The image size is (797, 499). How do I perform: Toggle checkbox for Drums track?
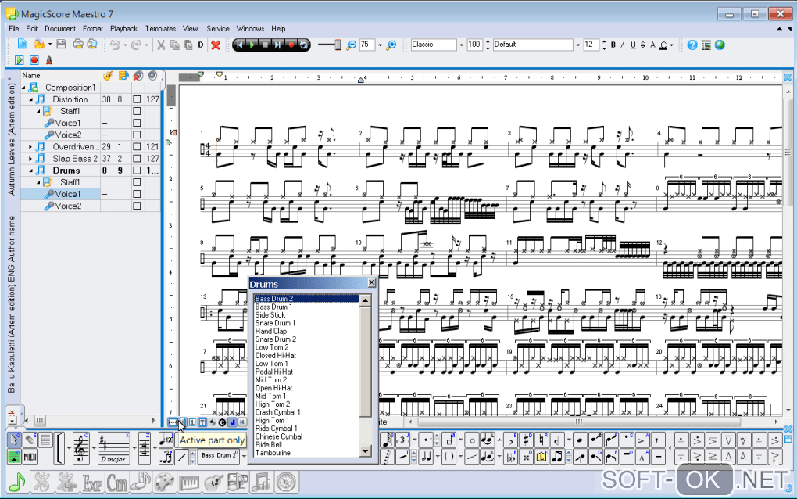[137, 171]
